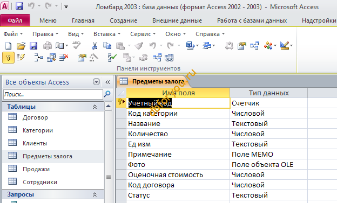Viewport: 337px width, 203px height.
Task: Expand the Все объекты Access pane dropdown
Action: coord(96,82)
